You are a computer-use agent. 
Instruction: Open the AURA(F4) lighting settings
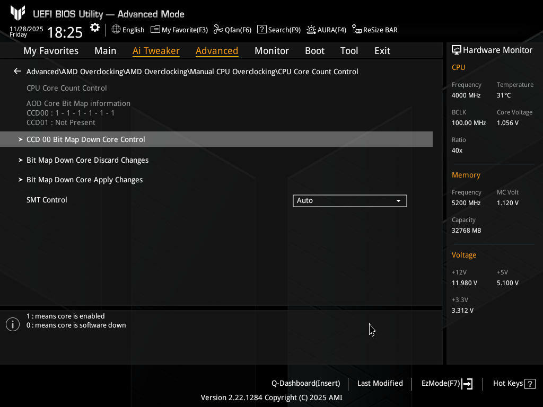coord(326,30)
